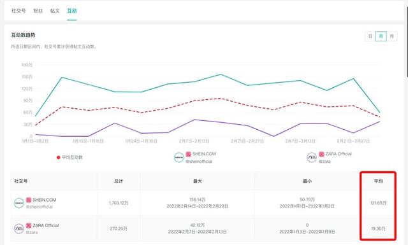Switch to the 帖文 tab

55,11
